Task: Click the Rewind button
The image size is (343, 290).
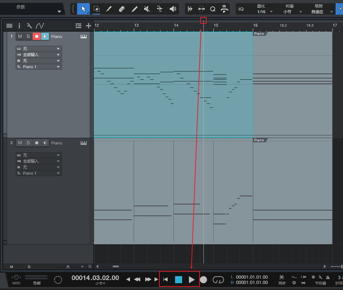Action: coord(137,279)
